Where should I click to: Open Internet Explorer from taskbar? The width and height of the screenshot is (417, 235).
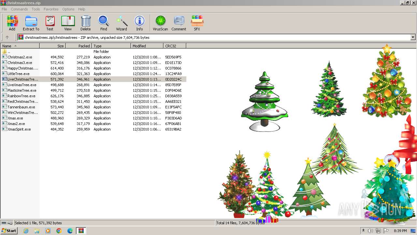tap(26, 231)
